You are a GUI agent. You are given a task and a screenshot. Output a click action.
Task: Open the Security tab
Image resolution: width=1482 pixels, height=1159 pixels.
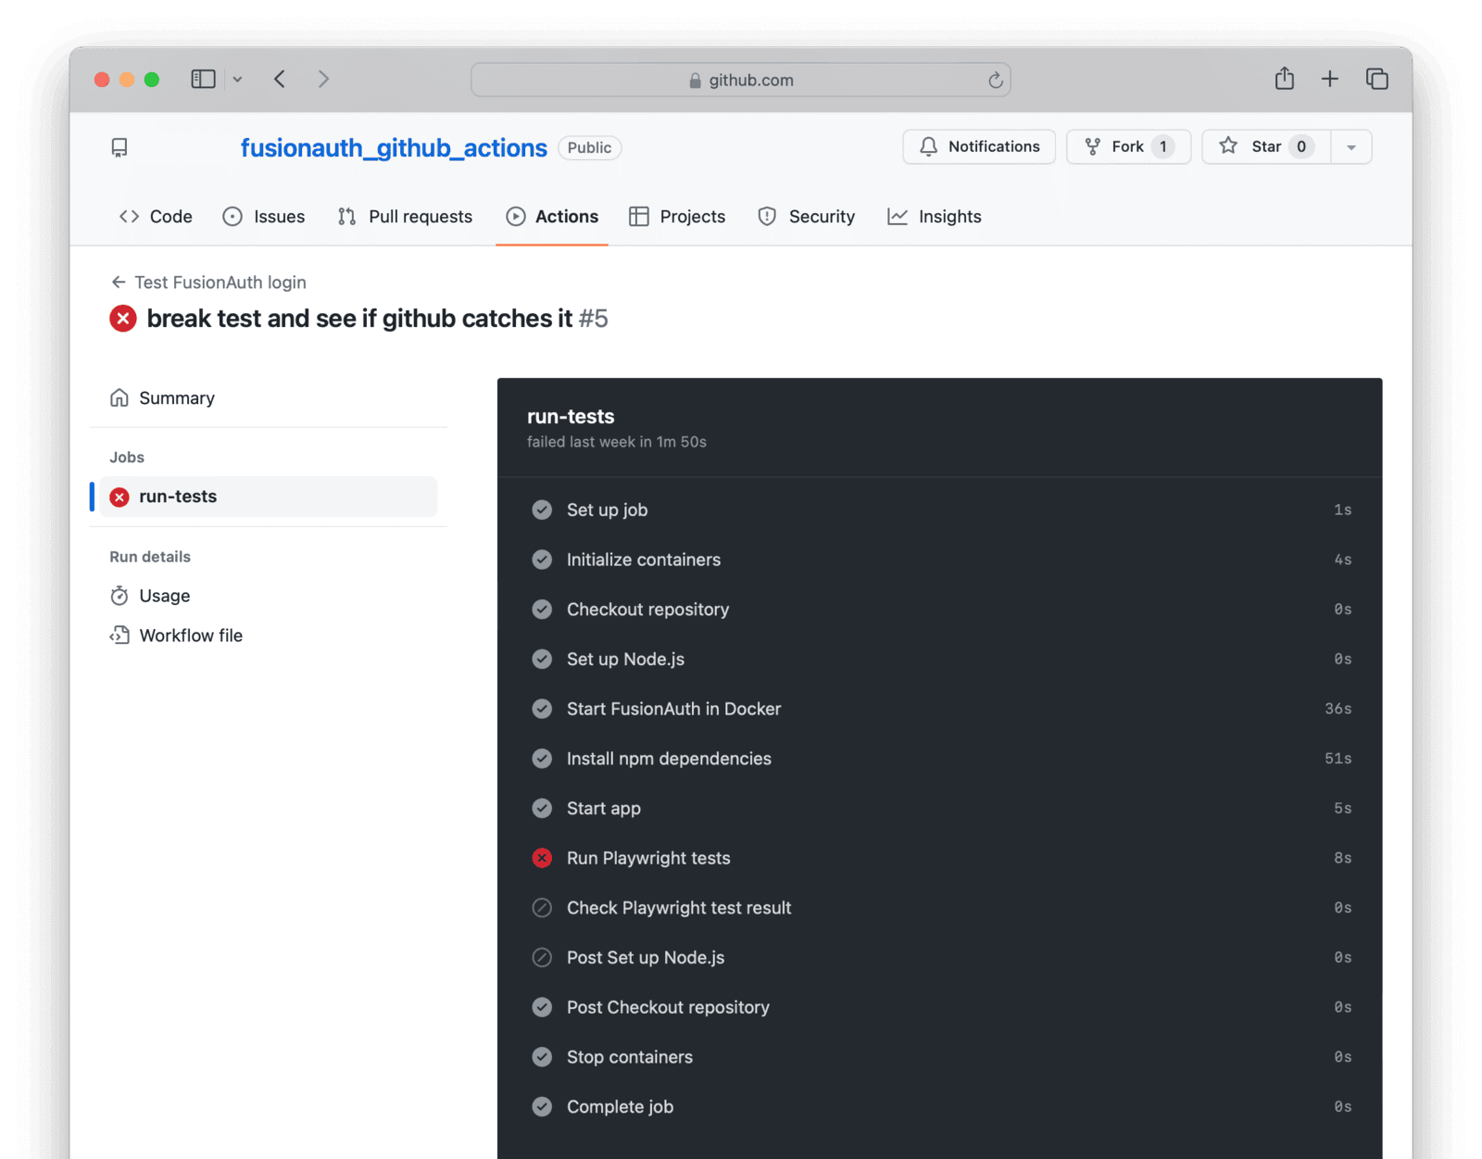[x=822, y=216]
